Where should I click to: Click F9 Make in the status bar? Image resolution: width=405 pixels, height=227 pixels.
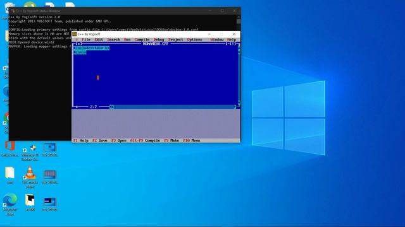click(171, 141)
